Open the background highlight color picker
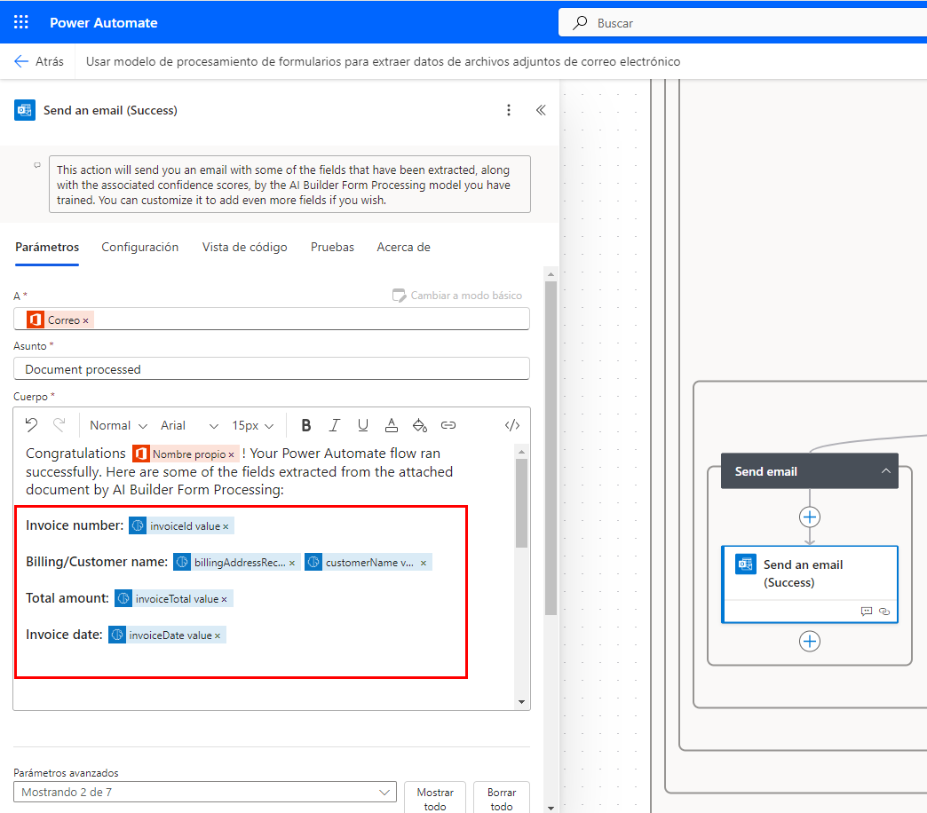Screen dimensions: 927x813 click(420, 425)
